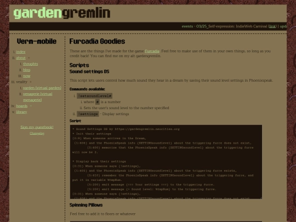This screenshot has width=296, height=222.
Task: Open the boards link
Action: click(22, 106)
